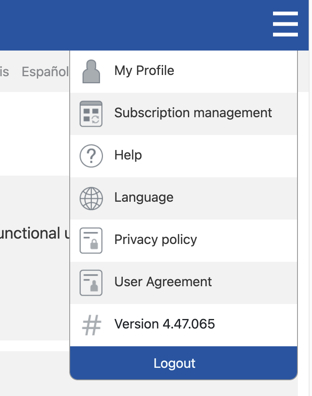Click the Help question mark icon
Viewport: 312px width, 396px height.
pyautogui.click(x=90, y=155)
